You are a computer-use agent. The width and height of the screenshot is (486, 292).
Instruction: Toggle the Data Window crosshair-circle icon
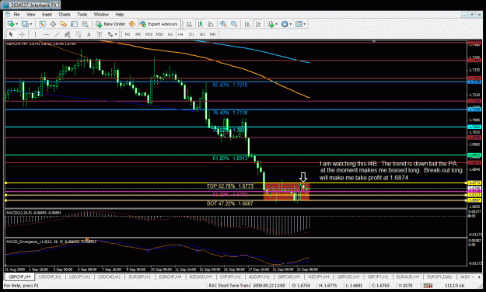[x=53, y=24]
